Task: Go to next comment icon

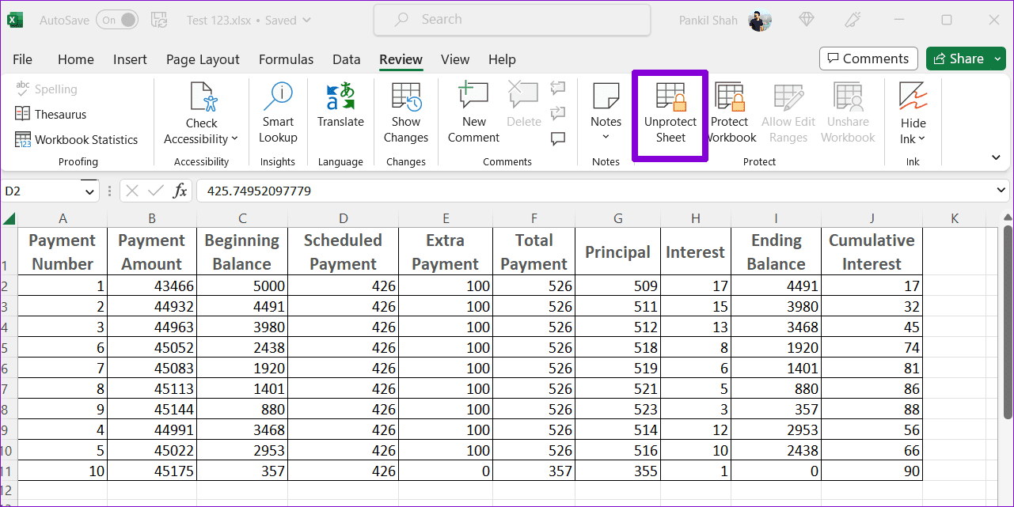Action: click(x=558, y=112)
